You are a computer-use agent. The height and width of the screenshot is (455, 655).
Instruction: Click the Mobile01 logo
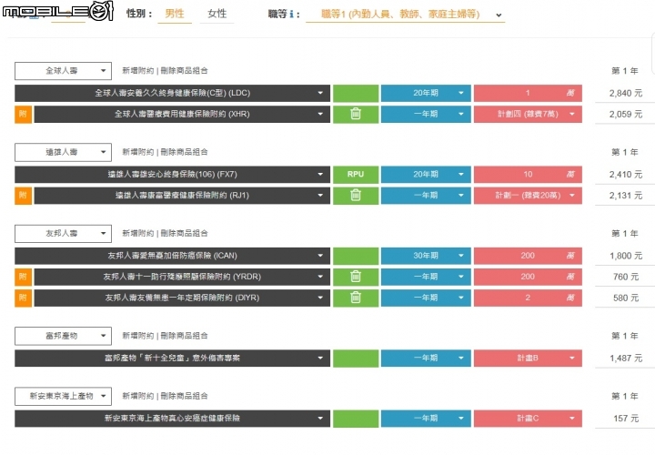click(x=57, y=11)
